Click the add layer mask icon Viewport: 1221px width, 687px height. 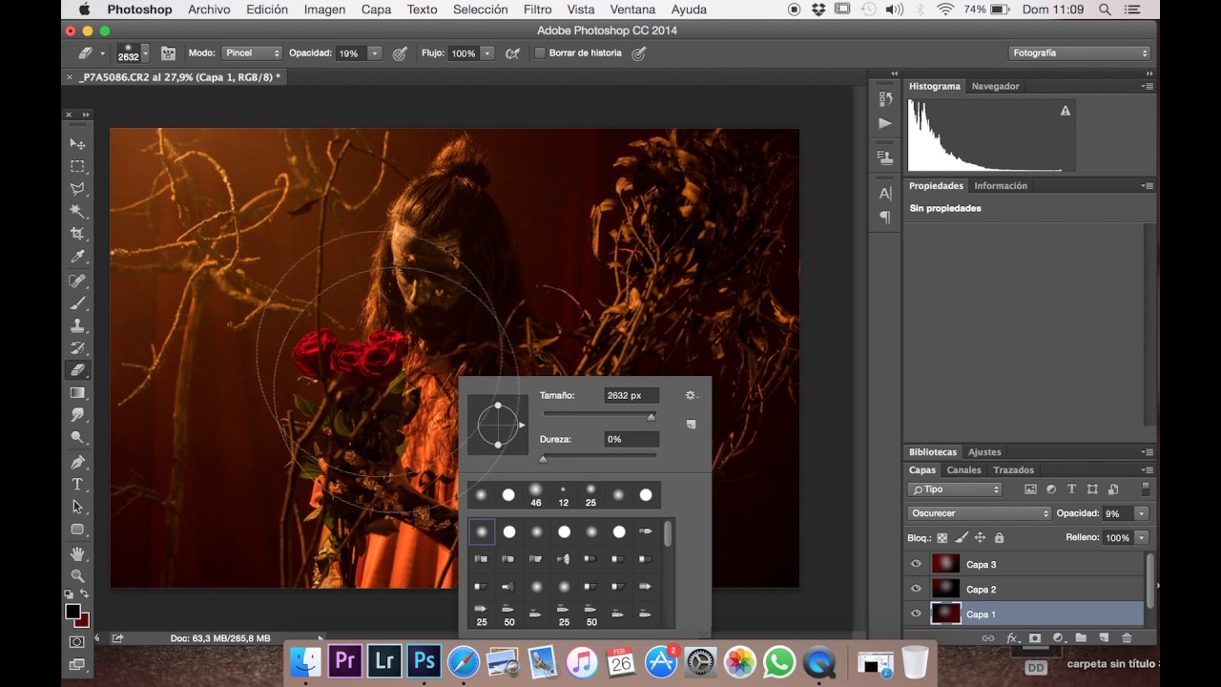pyautogui.click(x=1035, y=637)
